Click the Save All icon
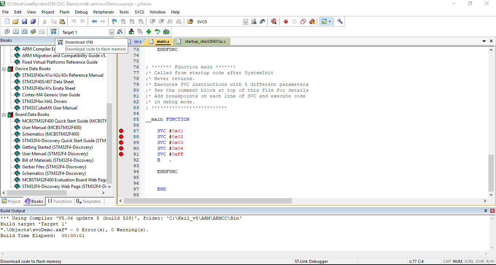The height and width of the screenshot is (265, 496). click(x=33, y=22)
